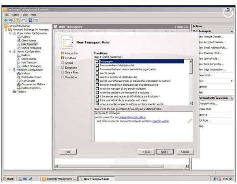Click the 'specific words' link
The image size is (237, 184).
click(160, 121)
